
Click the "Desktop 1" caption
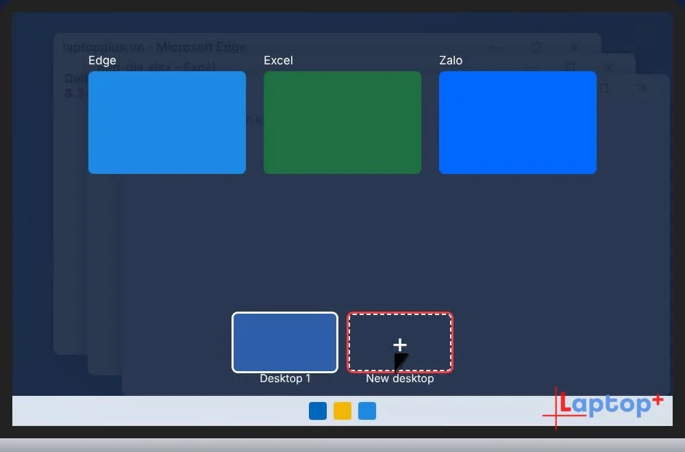[285, 379]
